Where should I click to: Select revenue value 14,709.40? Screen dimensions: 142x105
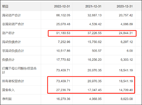(126, 90)
